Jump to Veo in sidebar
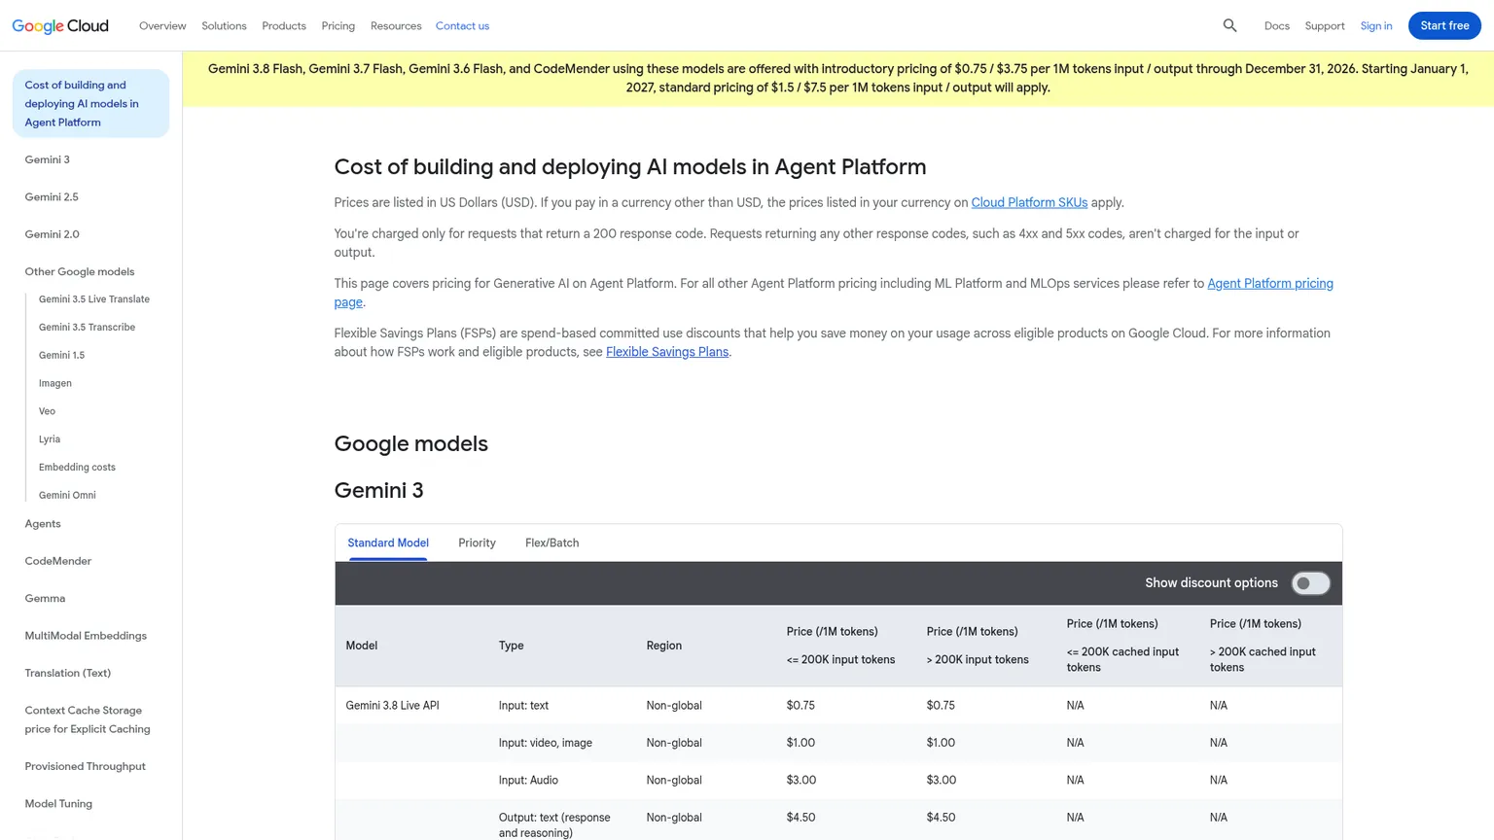 [47, 411]
